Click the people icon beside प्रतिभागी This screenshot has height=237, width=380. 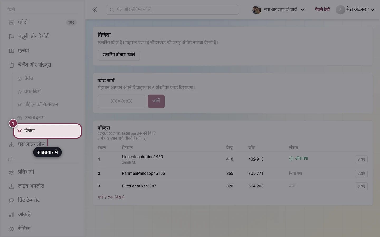coord(12,172)
